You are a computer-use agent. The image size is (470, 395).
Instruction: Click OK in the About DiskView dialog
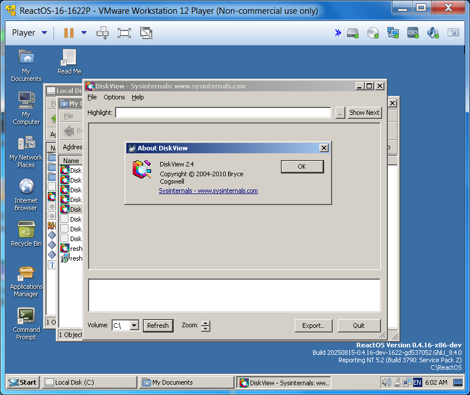tap(302, 166)
